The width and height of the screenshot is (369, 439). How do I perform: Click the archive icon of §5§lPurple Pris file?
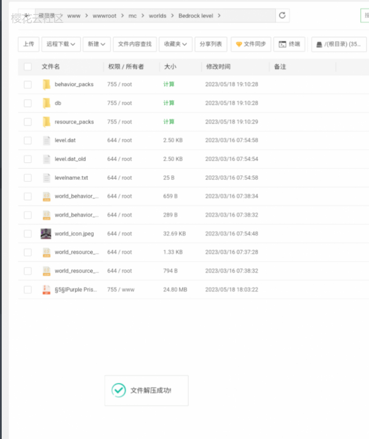click(x=46, y=289)
